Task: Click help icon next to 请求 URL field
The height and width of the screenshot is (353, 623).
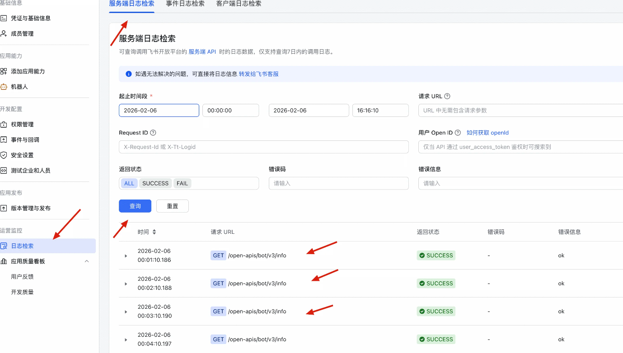Action: [446, 96]
